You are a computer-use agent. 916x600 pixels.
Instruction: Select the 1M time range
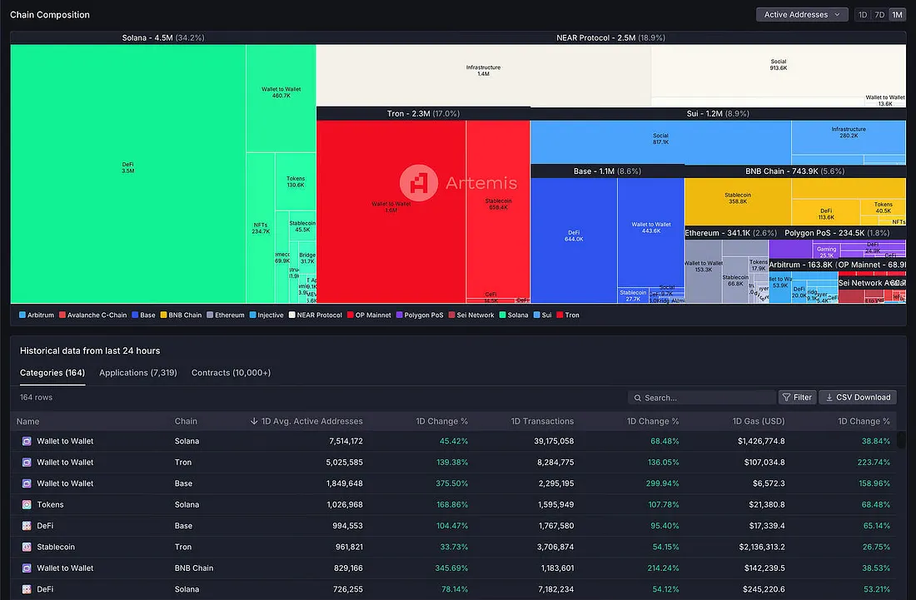[x=897, y=15]
